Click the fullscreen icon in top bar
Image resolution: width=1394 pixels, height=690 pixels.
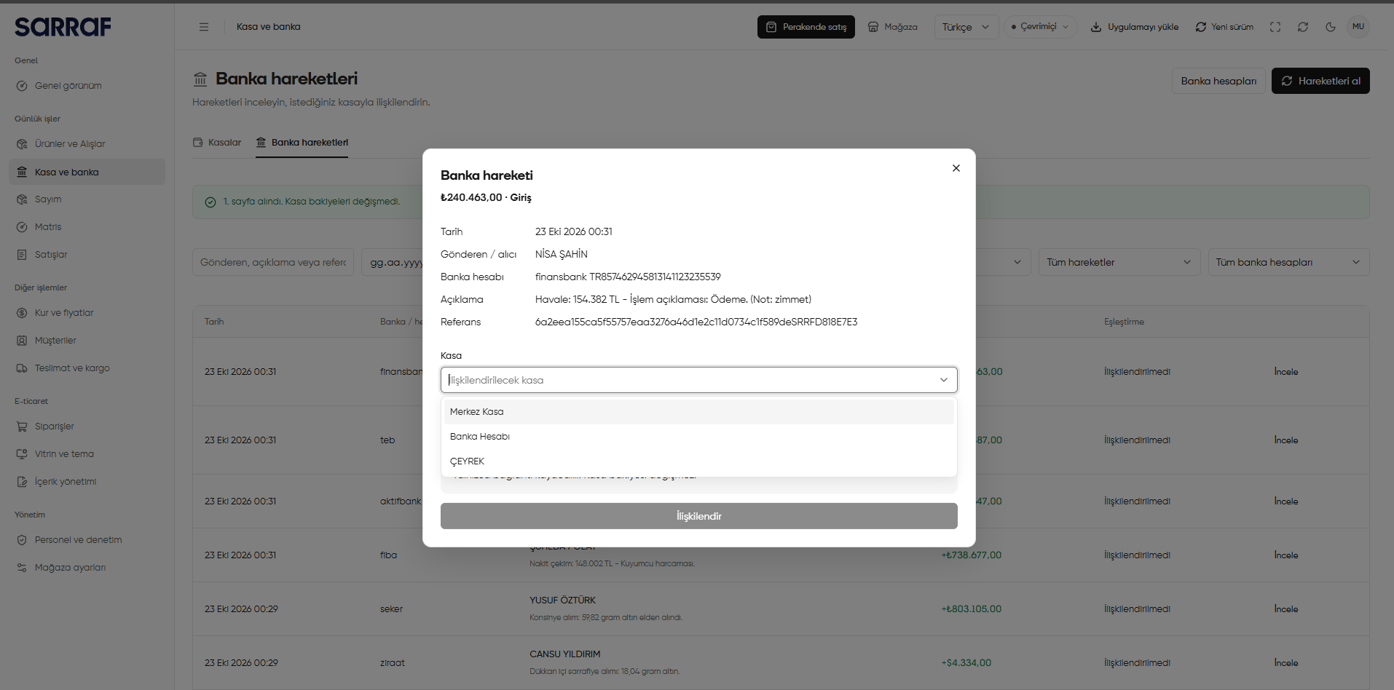1275,27
